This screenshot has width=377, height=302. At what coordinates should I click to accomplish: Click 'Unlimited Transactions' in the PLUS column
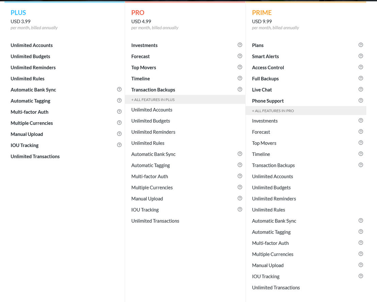[35, 156]
